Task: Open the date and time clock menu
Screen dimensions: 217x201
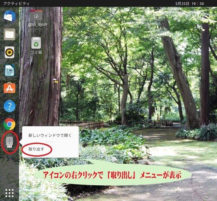Action: point(190,3)
